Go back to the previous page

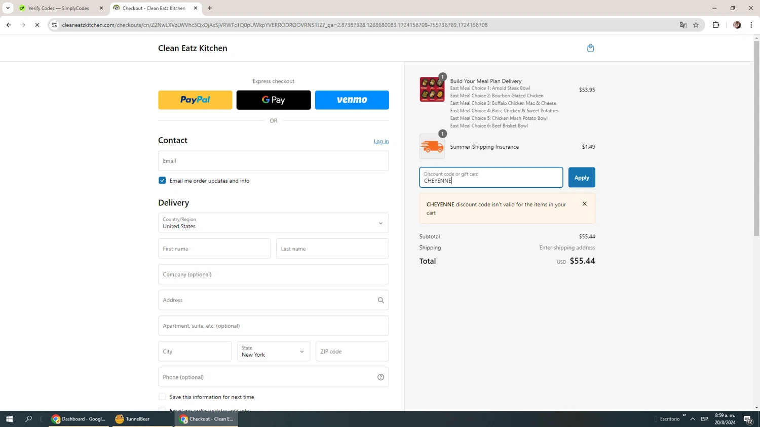pyautogui.click(x=9, y=25)
